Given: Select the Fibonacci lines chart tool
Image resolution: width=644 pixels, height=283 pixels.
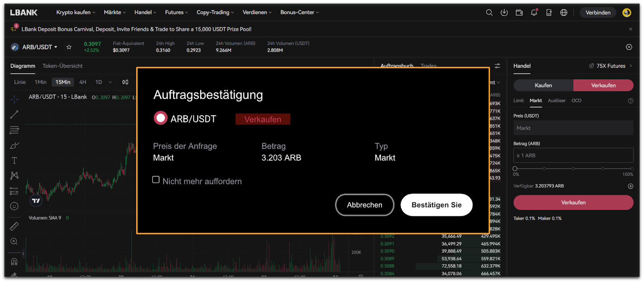Looking at the screenshot, I should 14,130.
